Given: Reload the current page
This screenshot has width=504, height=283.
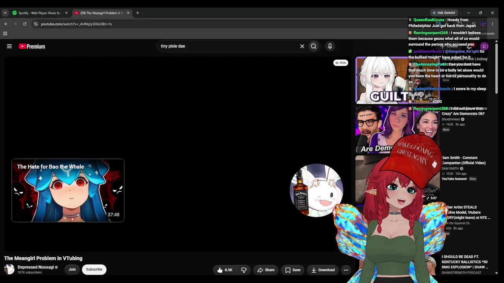Looking at the screenshot, I should [24, 24].
